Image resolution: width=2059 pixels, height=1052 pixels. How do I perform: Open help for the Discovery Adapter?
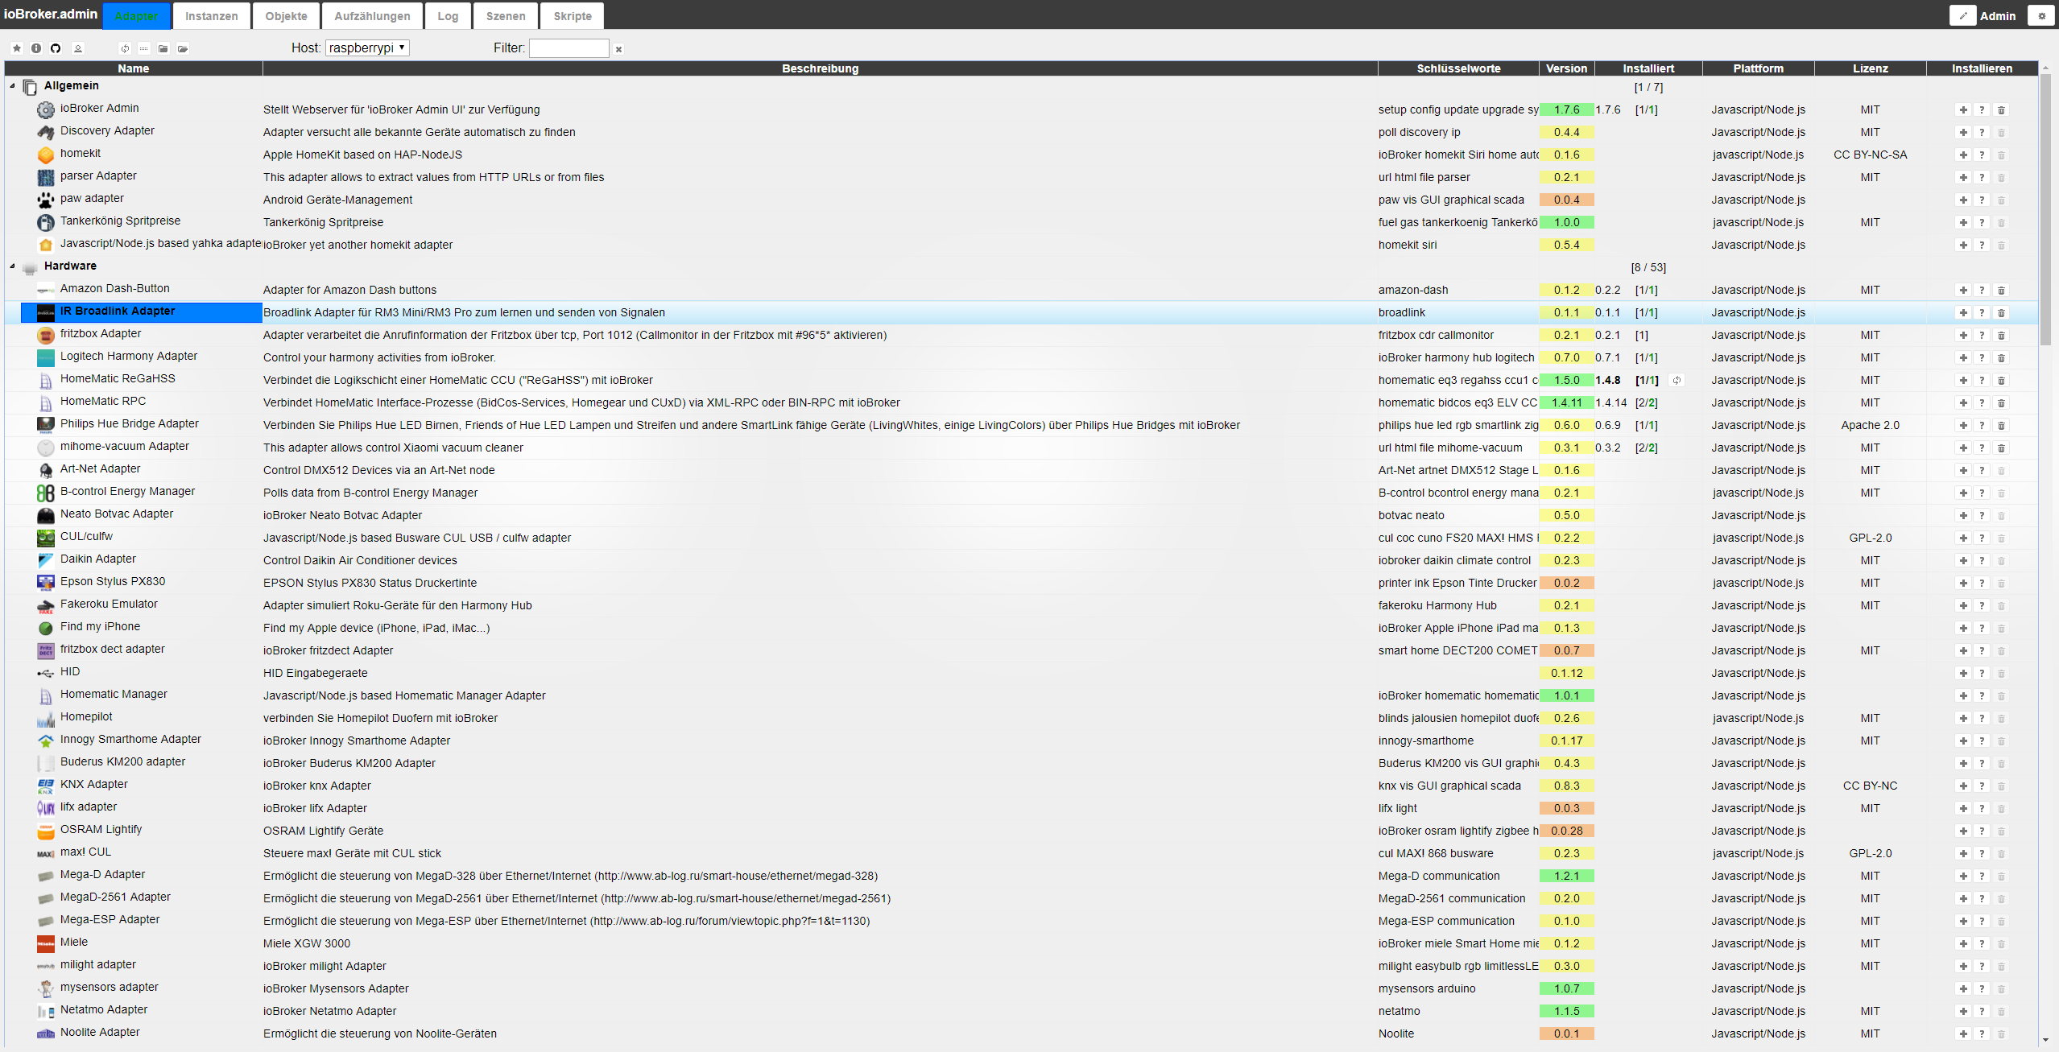[1982, 132]
